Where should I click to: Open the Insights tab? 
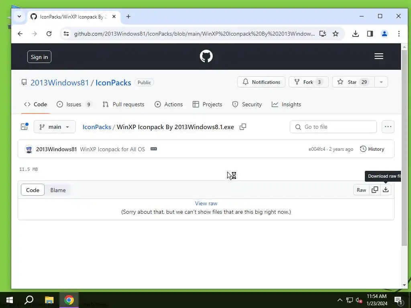click(286, 104)
